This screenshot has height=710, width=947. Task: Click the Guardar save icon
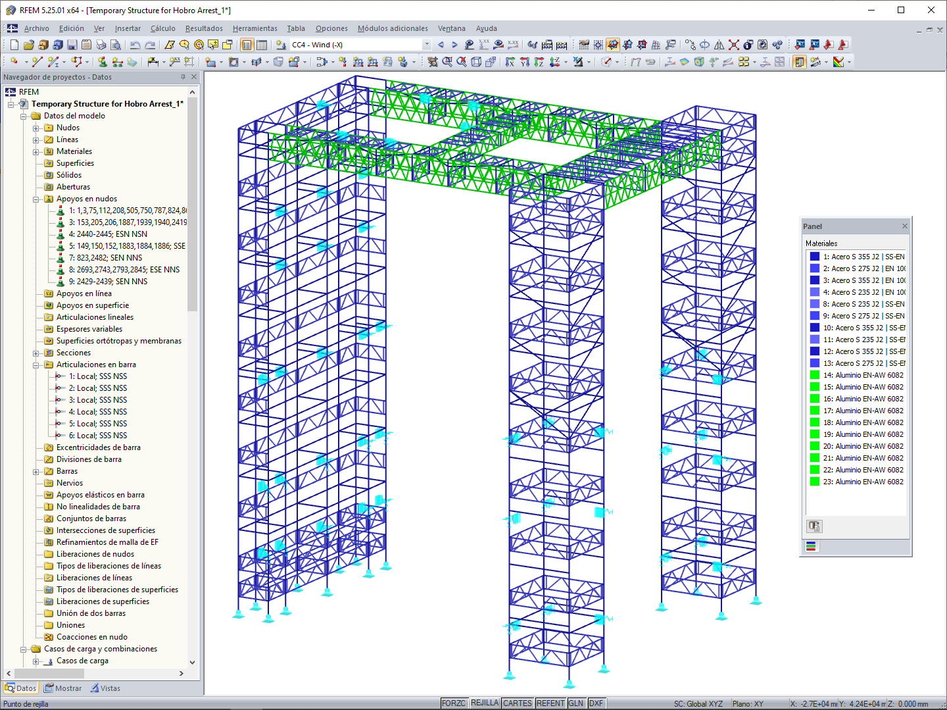tap(72, 45)
